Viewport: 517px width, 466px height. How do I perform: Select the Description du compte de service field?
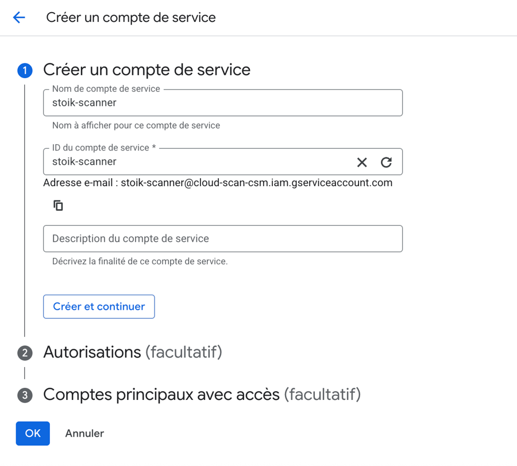[222, 238]
